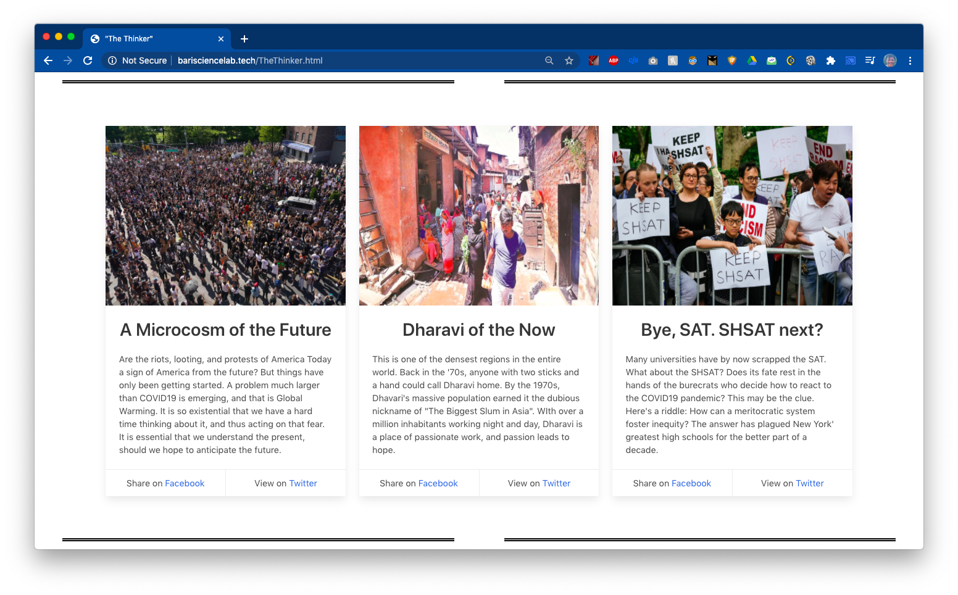Click the Dharavi alley article image
The image size is (958, 595).
pyautogui.click(x=479, y=215)
